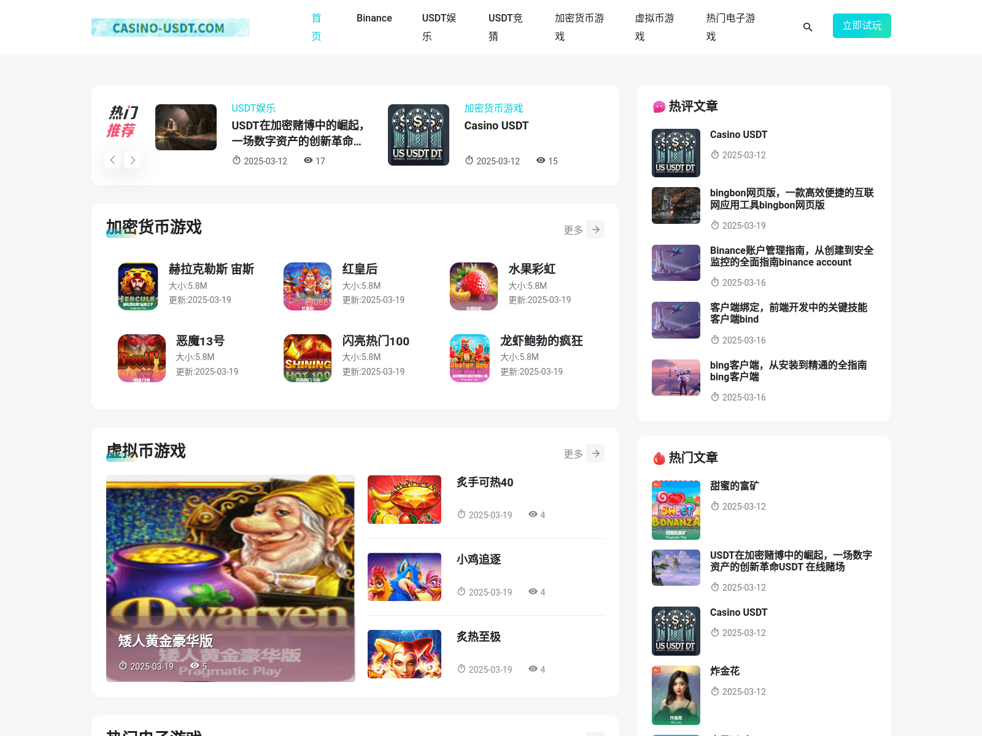Click the CASINO-USDT.COM site logo
Screen dimensions: 982x736
point(170,27)
